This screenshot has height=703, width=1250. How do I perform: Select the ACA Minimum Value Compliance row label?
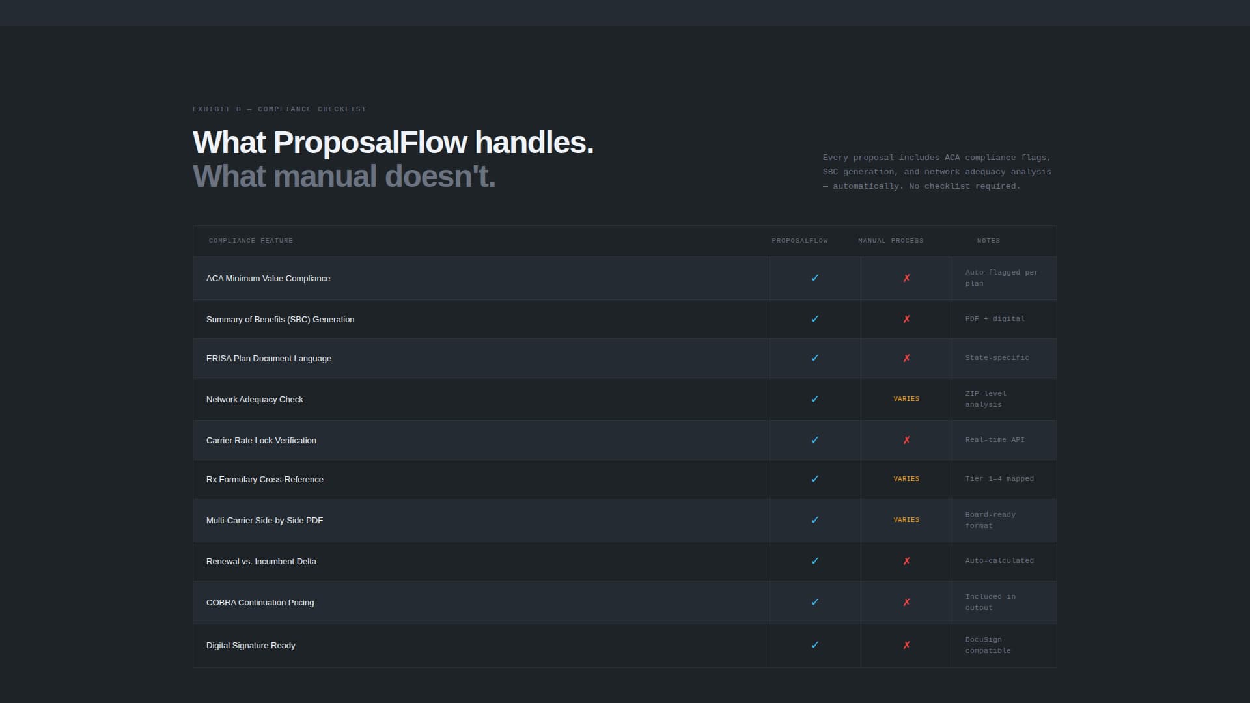[268, 279]
